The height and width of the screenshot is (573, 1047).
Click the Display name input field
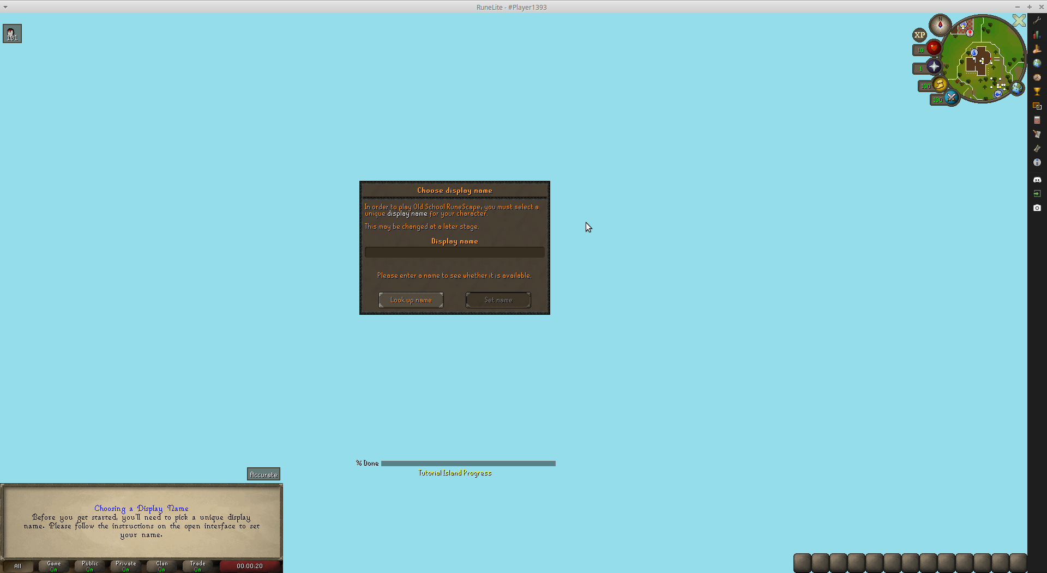[454, 252]
